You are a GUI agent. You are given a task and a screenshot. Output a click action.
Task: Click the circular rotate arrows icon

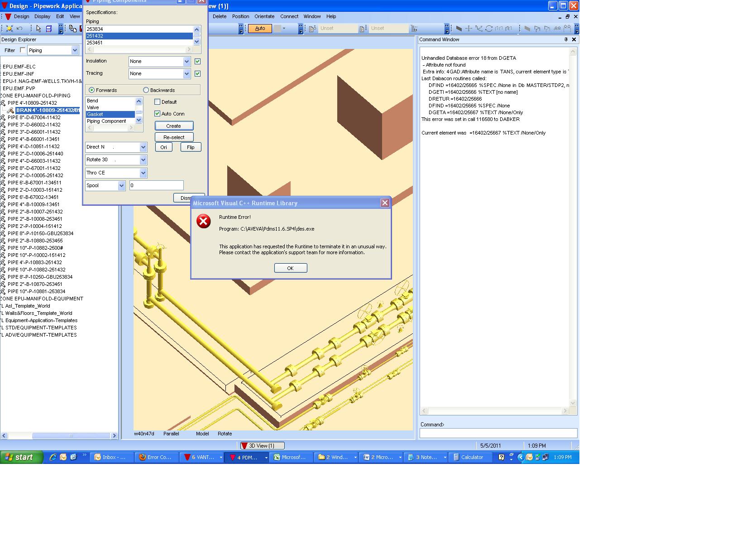tap(489, 29)
